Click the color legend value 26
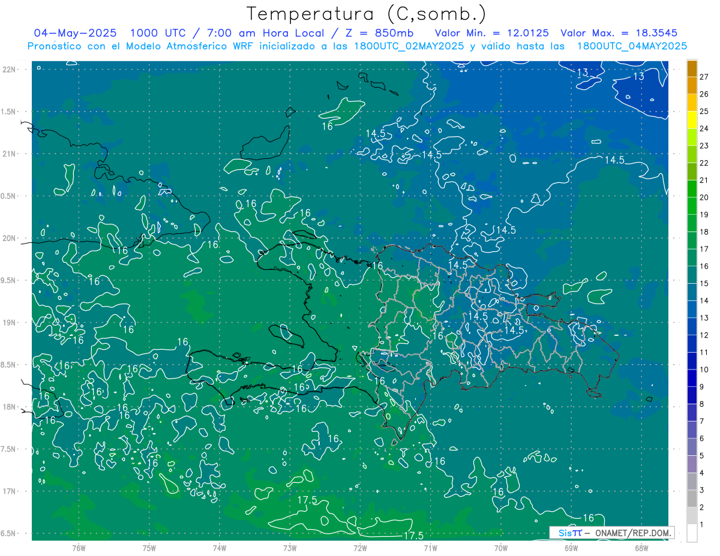This screenshot has width=720, height=556. tap(704, 94)
